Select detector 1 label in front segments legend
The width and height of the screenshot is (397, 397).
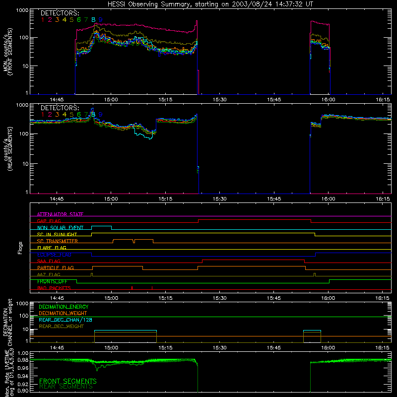click(43, 20)
